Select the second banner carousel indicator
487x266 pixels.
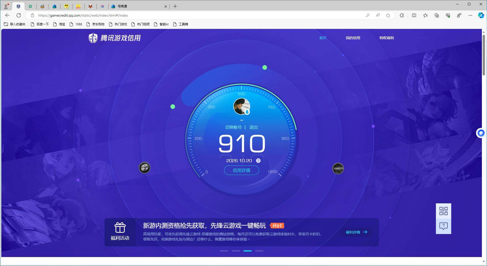[236, 251]
